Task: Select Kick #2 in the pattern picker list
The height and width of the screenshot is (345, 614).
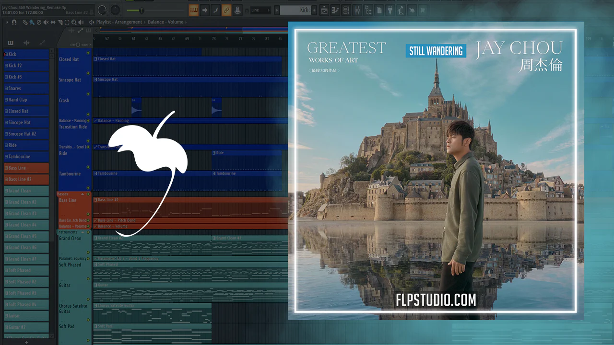Action: [x=26, y=66]
